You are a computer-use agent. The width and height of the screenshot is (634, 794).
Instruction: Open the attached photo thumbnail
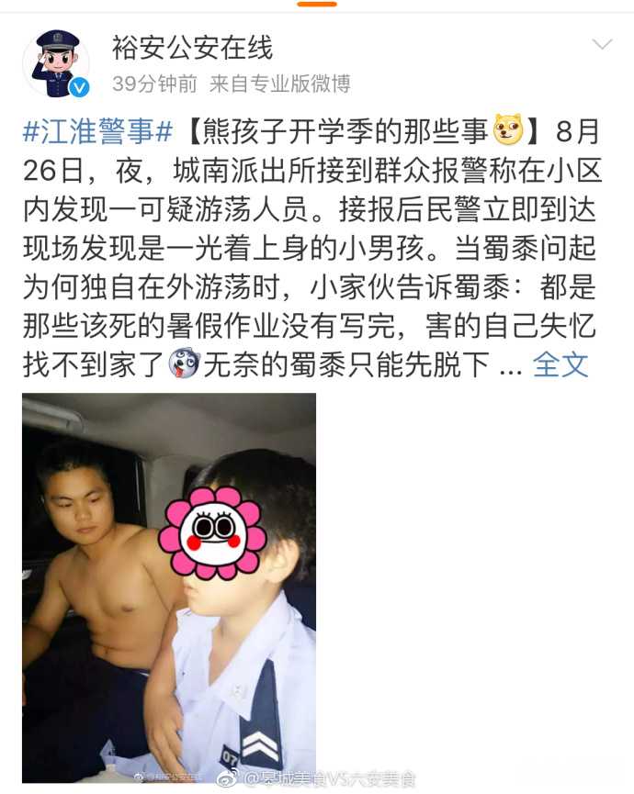[x=169, y=587]
